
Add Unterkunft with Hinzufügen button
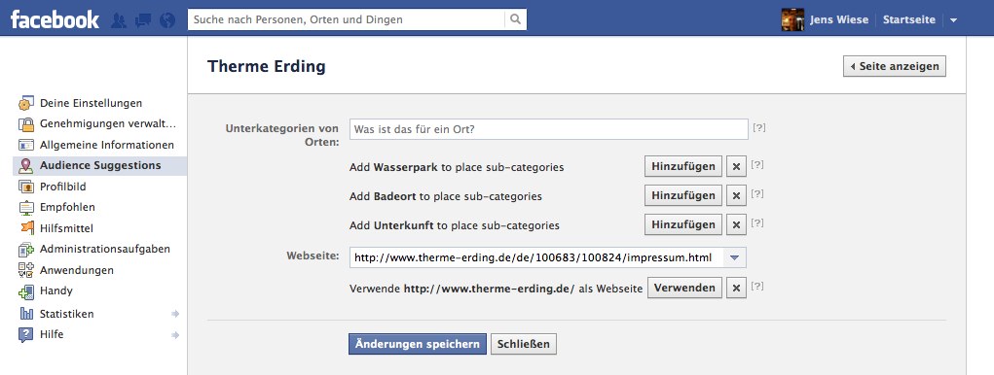[683, 224]
